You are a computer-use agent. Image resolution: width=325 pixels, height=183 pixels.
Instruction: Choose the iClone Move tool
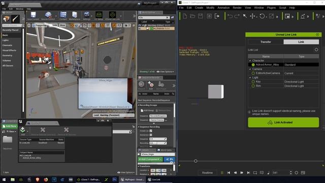coord(252,16)
